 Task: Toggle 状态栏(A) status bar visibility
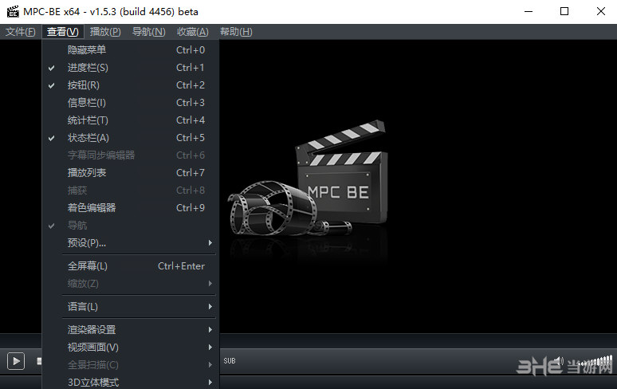click(131, 138)
